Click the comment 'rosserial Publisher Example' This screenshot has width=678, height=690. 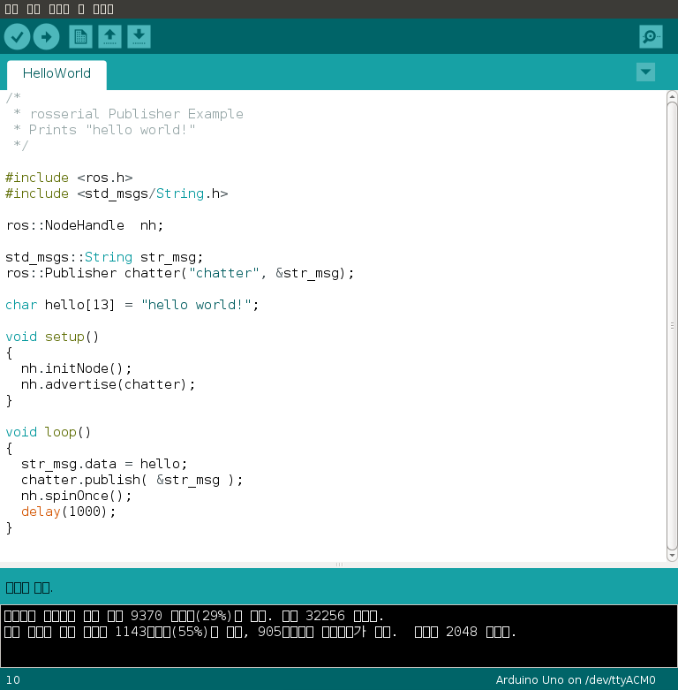136,114
